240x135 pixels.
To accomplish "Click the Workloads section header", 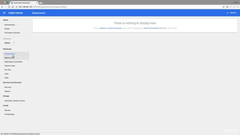I will point(7,49).
